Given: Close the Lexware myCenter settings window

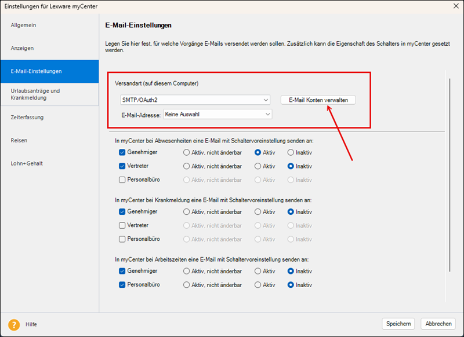Looking at the screenshot, I should coord(456,6).
